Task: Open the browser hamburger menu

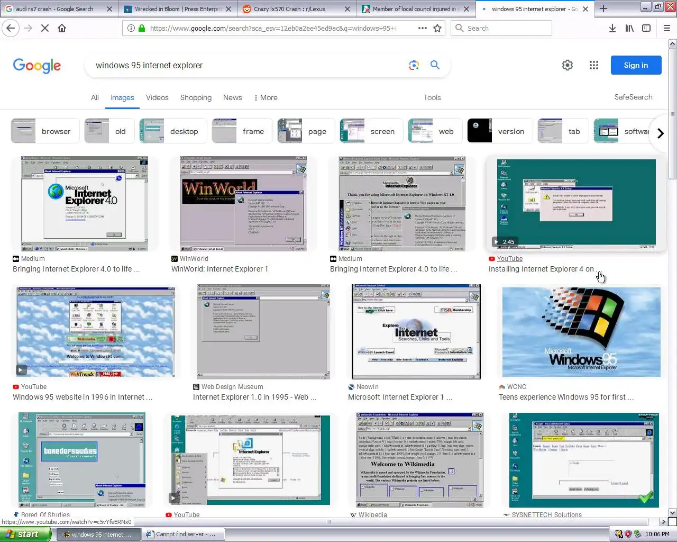Action: [x=667, y=28]
